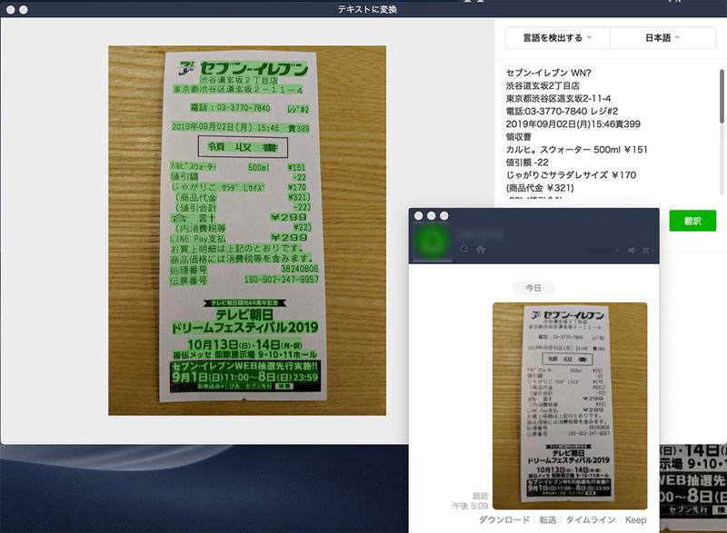Image resolution: width=727 pixels, height=533 pixels.
Task: Click highlighted セブン-イレブン logo text on receipt
Action: point(254,68)
